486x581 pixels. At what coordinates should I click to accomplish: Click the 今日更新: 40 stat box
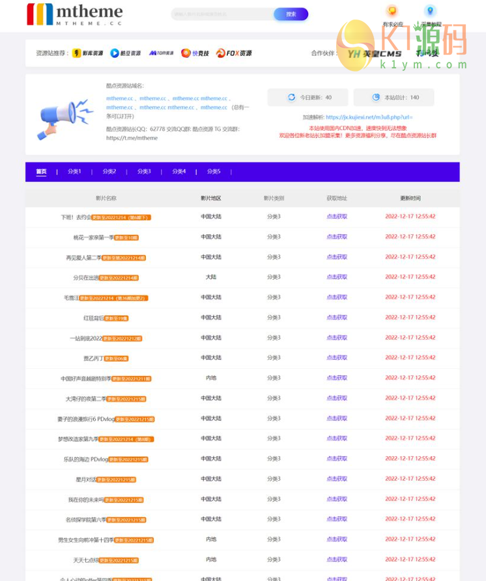point(307,97)
